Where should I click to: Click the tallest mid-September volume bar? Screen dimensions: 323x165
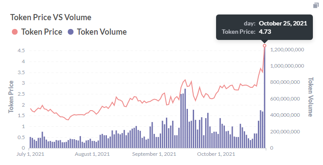185,118
